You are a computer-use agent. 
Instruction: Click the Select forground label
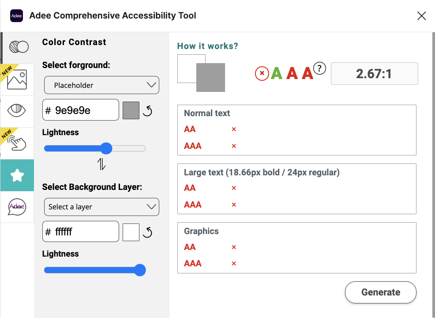pyautogui.click(x=76, y=65)
